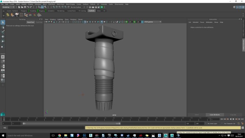
Task: Click the Redo arrow icon
Action: pos(31,7)
